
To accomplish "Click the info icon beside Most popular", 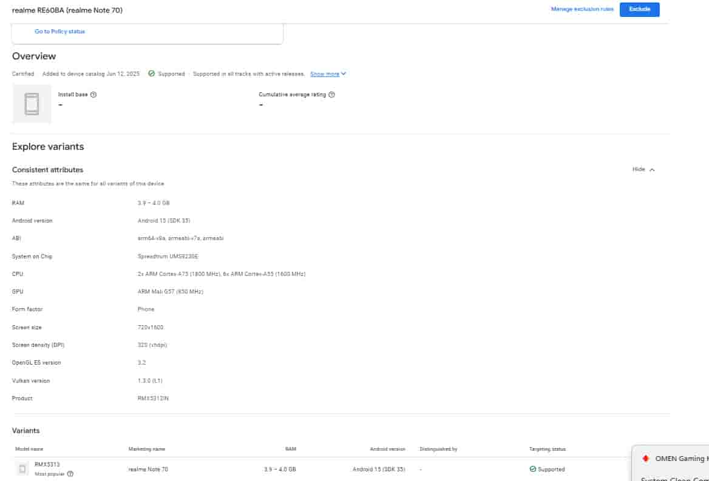I will tap(71, 473).
